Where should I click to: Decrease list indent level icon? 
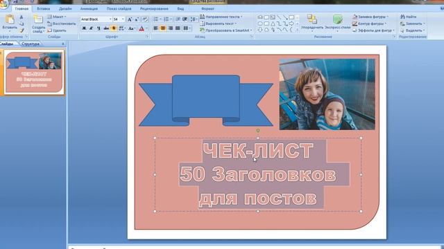[x=178, y=19]
